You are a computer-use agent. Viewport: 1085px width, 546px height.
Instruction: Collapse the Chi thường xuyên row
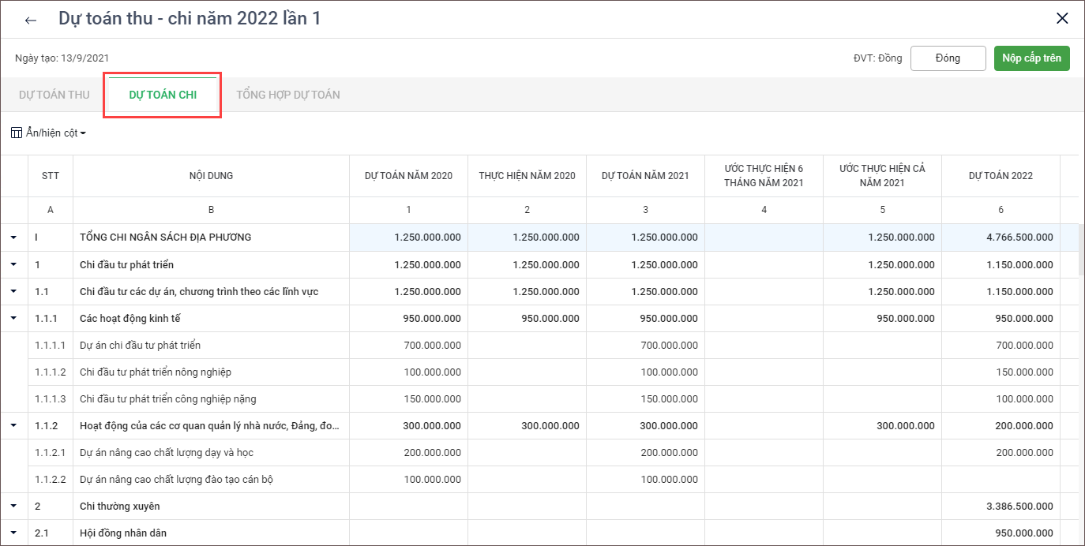coord(14,506)
